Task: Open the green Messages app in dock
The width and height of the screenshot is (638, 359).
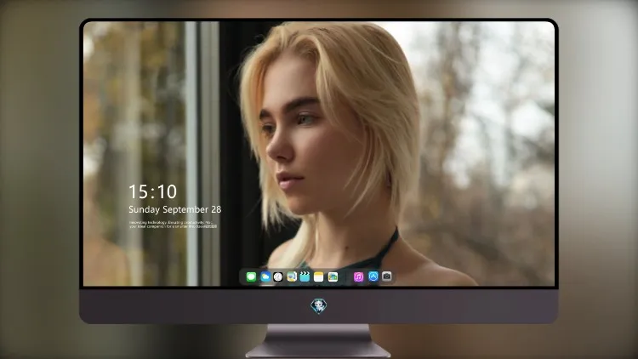Action: click(251, 276)
